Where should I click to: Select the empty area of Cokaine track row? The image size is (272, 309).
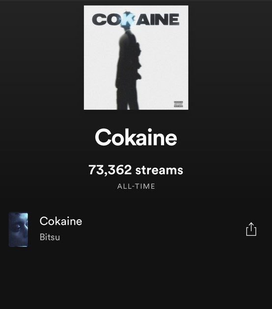[x=162, y=230]
